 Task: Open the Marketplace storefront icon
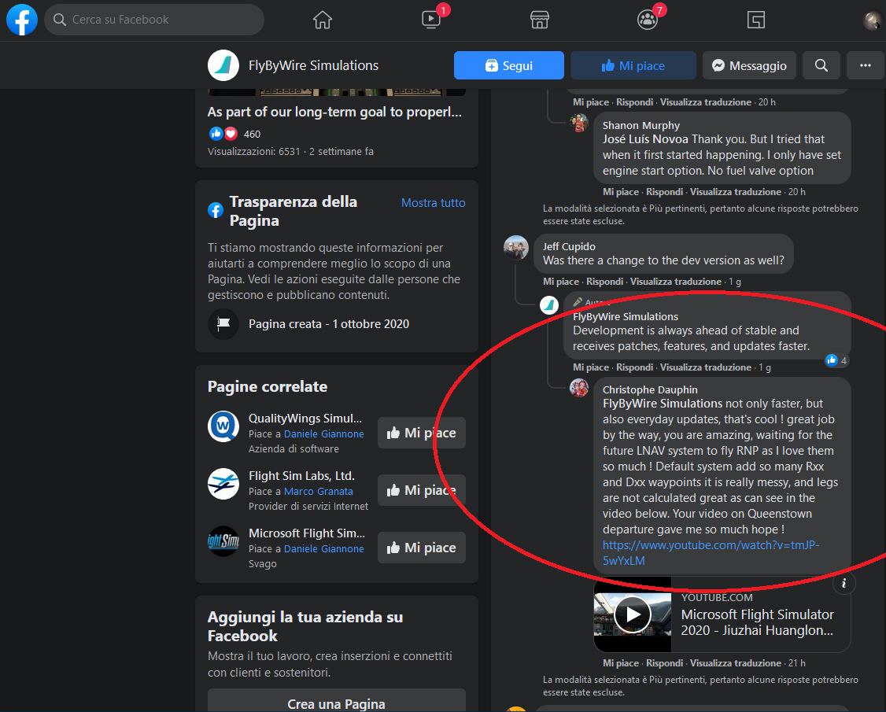pyautogui.click(x=540, y=20)
